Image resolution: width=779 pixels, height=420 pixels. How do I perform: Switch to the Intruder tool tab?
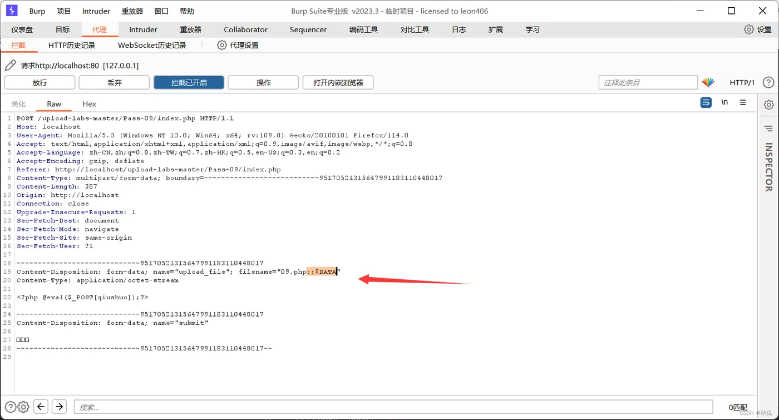click(x=143, y=29)
